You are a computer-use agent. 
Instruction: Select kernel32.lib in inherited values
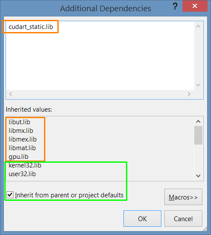click(x=25, y=165)
